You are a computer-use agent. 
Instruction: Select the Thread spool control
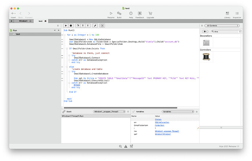click(206, 57)
